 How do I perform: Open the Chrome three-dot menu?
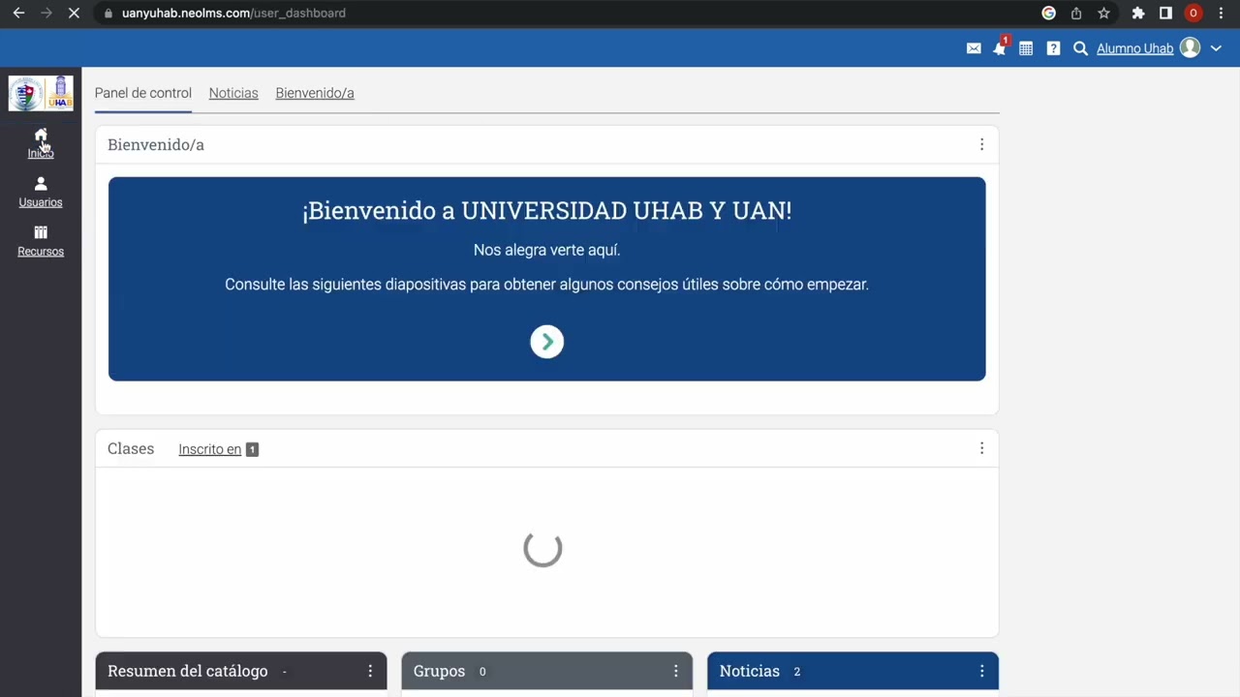click(1221, 14)
